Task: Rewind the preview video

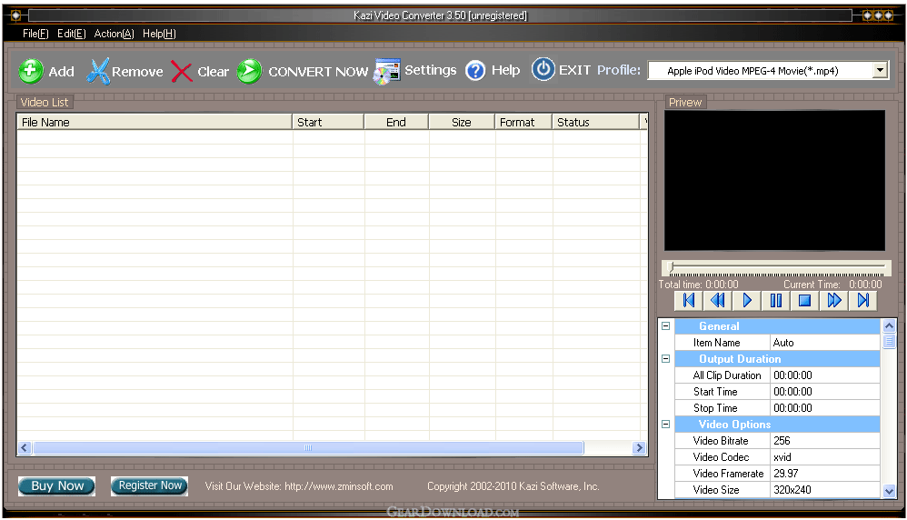Action: click(717, 300)
